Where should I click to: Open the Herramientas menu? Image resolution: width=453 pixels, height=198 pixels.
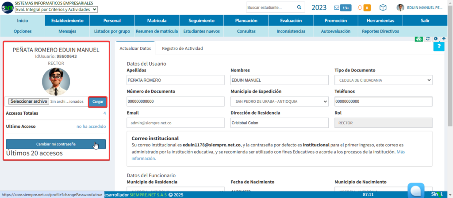click(380, 20)
